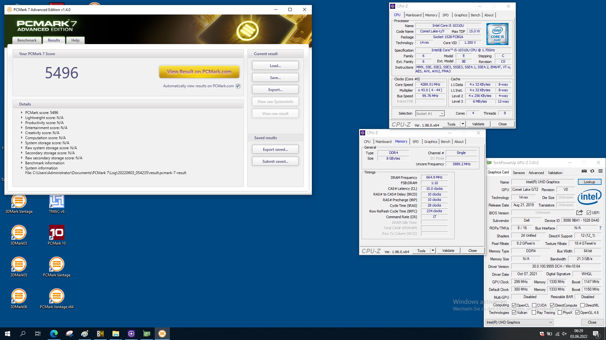The width and height of the screenshot is (606, 340).
Task: Switch to PCMark 7 taskbar icon
Action: pos(162,334)
